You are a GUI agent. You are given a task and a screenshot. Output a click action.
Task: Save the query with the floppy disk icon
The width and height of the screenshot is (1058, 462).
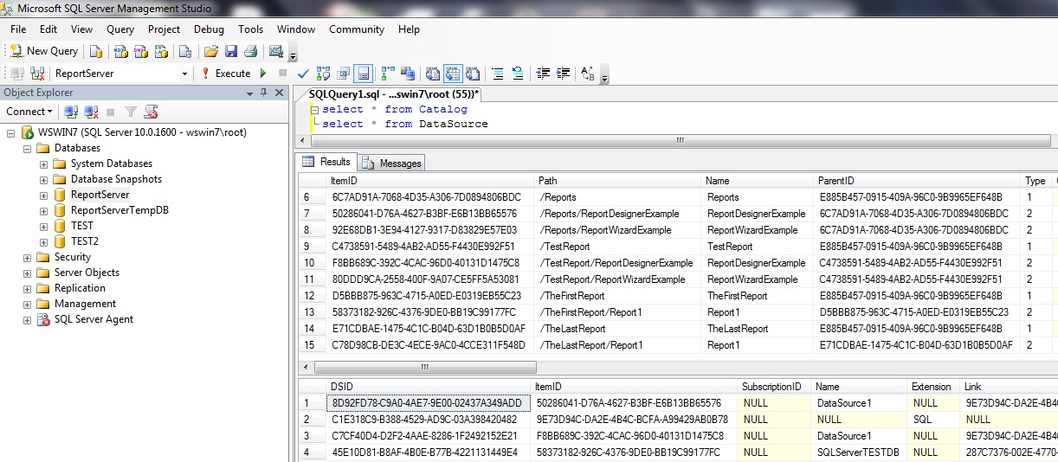[231, 51]
